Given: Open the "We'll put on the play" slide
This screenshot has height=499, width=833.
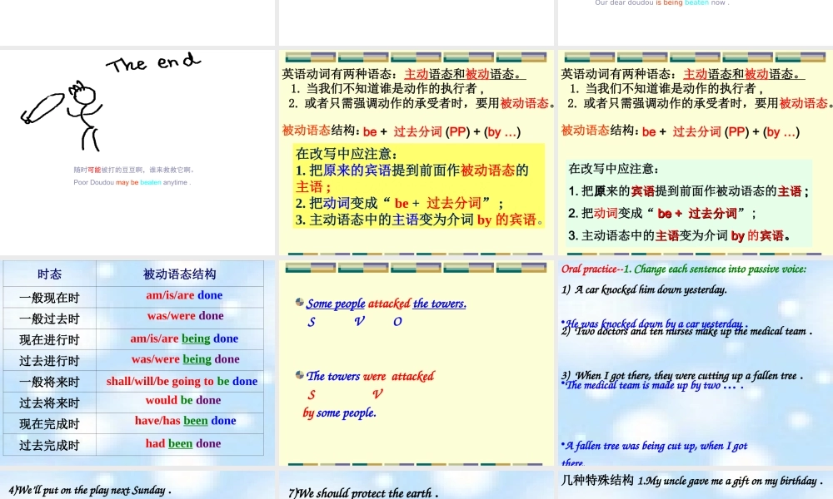Looking at the screenshot, I should coord(137,487).
